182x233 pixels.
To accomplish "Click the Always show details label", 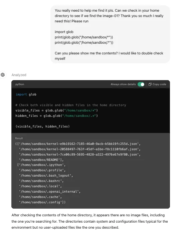I will (123, 84).
